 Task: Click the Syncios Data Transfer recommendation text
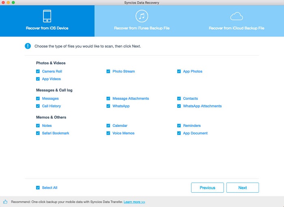pyautogui.click(x=67, y=202)
